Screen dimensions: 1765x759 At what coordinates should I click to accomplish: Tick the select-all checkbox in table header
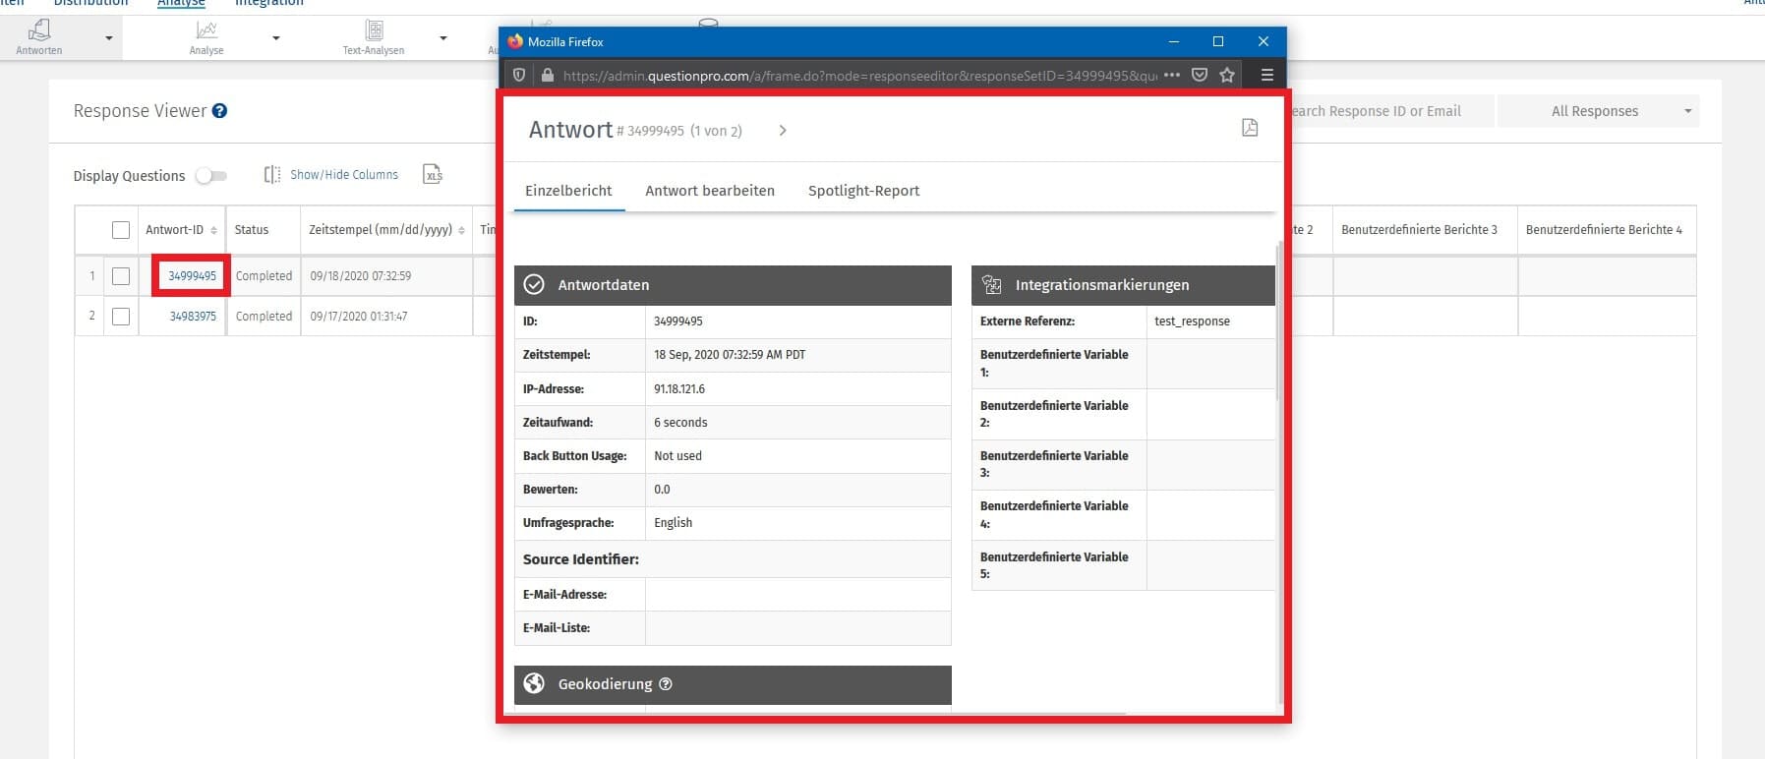click(x=121, y=230)
